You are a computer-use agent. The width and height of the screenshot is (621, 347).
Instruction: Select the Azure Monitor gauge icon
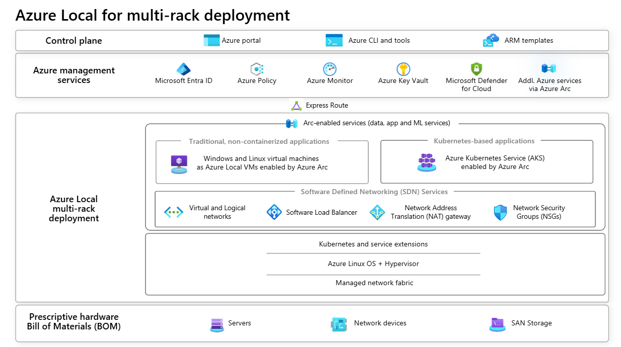pyautogui.click(x=330, y=69)
